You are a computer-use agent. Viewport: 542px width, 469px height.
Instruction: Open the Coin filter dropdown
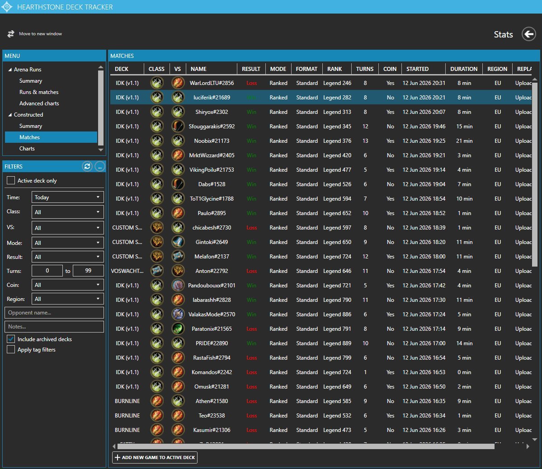(67, 285)
